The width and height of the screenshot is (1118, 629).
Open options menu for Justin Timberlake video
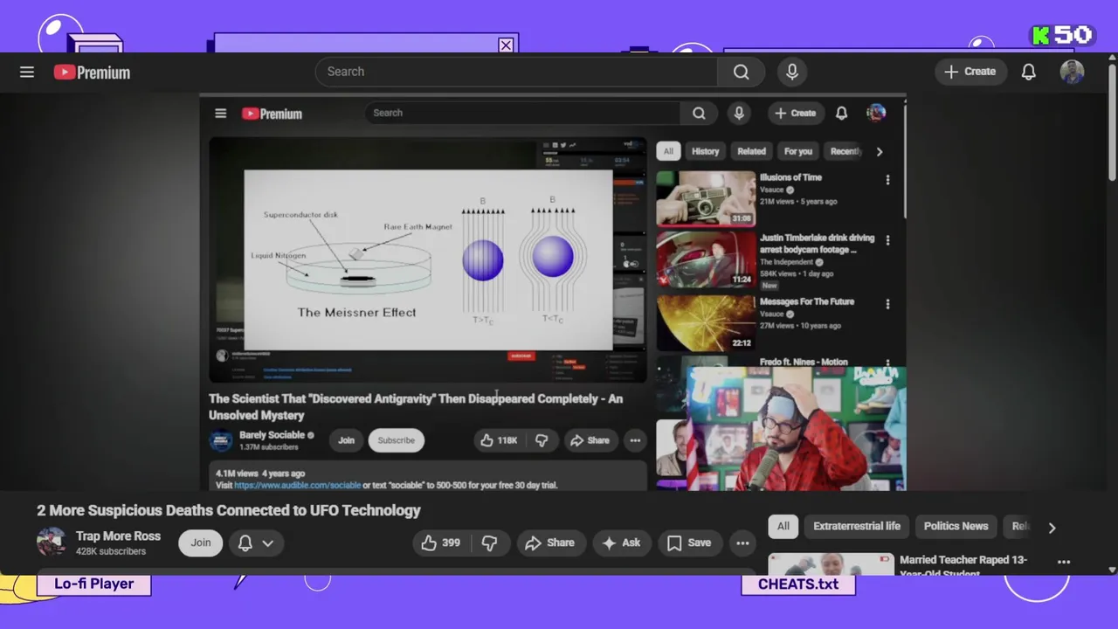(887, 240)
